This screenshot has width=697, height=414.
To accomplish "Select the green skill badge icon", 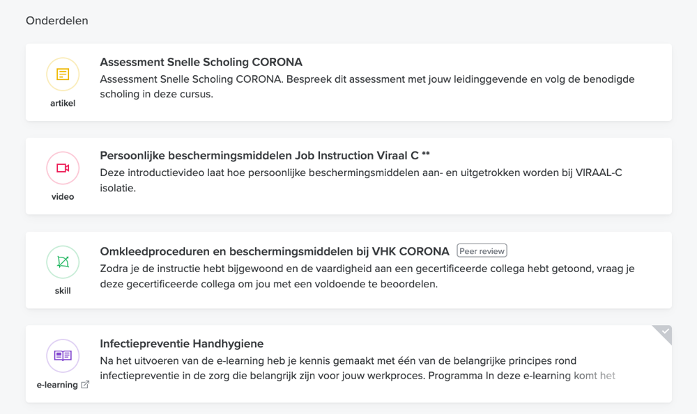I will [62, 262].
